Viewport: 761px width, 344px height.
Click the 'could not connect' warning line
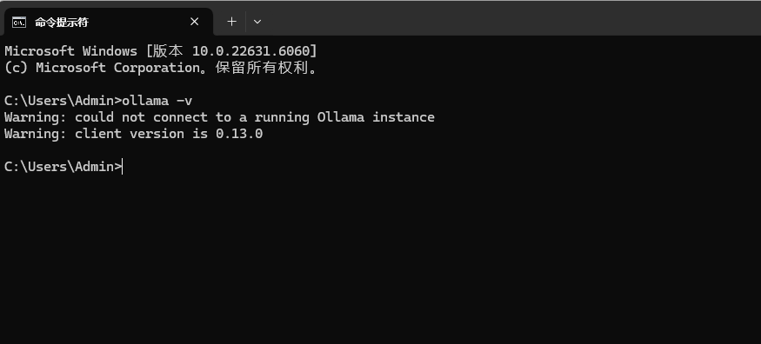(x=219, y=117)
